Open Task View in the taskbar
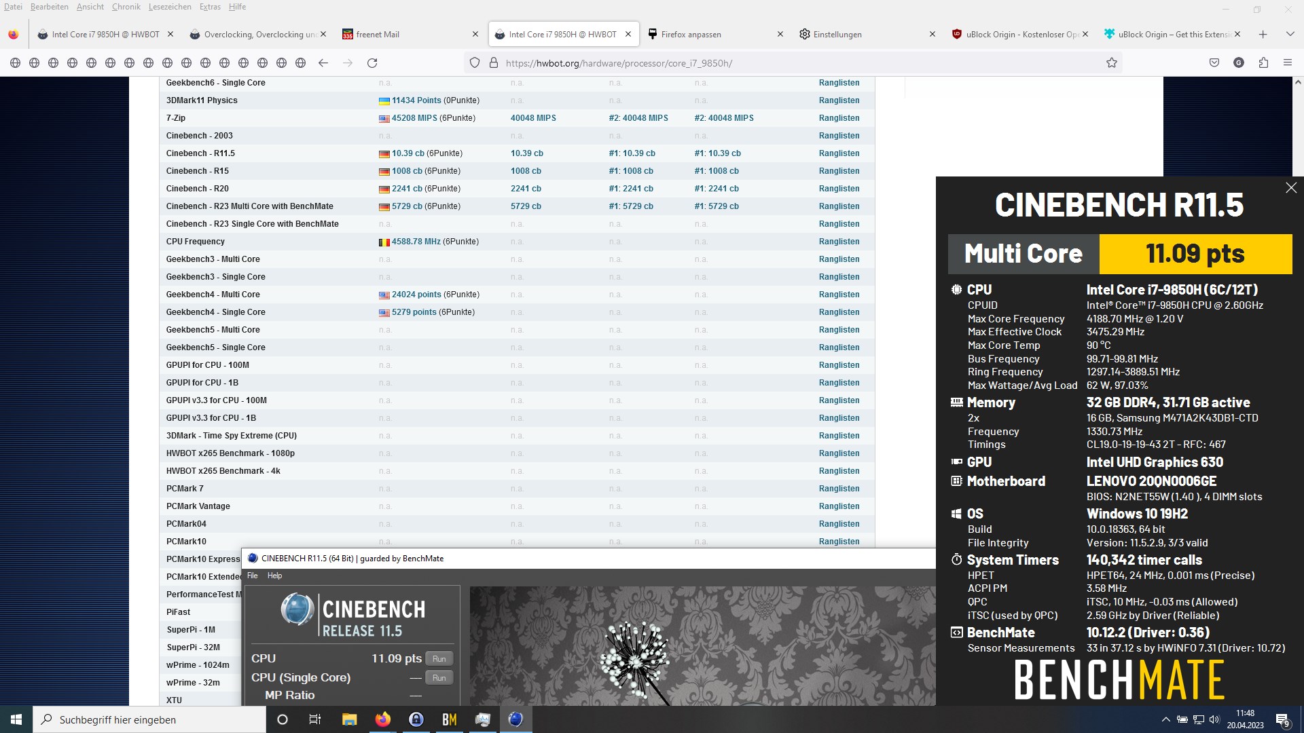 click(314, 719)
